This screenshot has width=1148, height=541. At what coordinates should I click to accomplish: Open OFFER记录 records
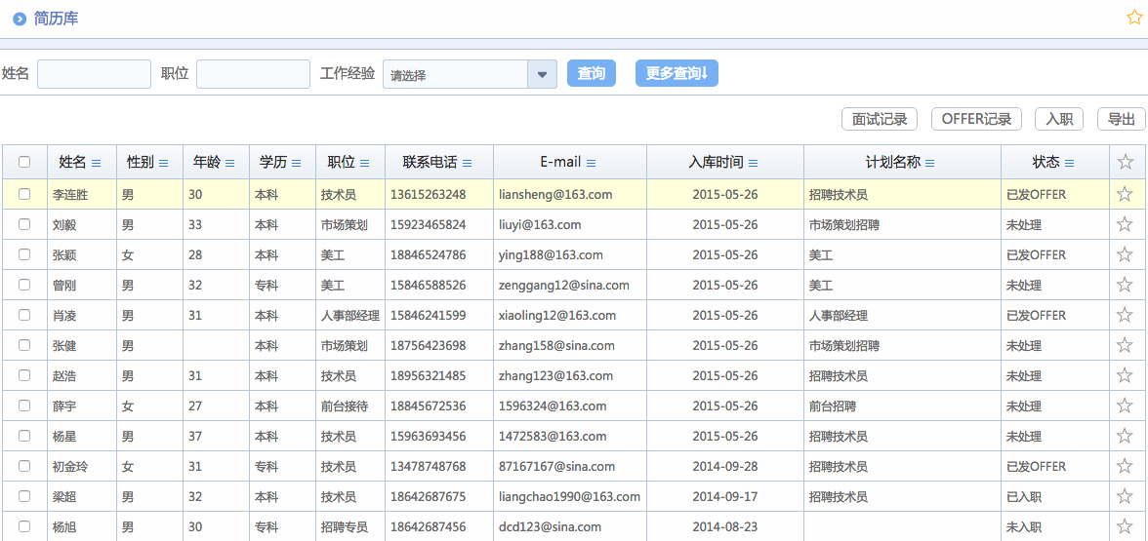click(976, 119)
